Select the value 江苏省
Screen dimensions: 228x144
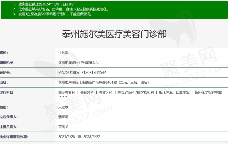point(63,53)
